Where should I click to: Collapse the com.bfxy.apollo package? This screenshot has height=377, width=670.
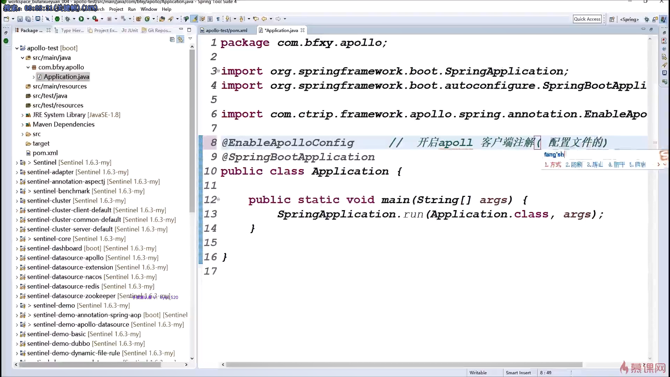coord(28,67)
